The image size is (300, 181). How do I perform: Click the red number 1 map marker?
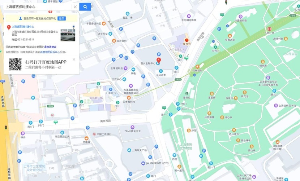(158, 60)
